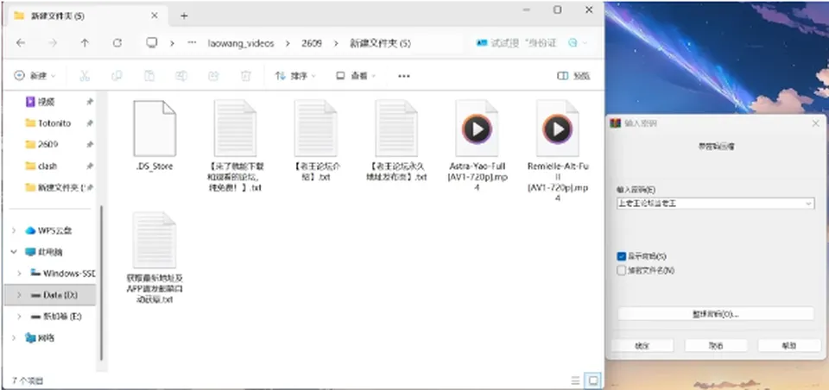This screenshot has width=829, height=390.
Task: Click the monitor icon in address bar
Action: [152, 43]
